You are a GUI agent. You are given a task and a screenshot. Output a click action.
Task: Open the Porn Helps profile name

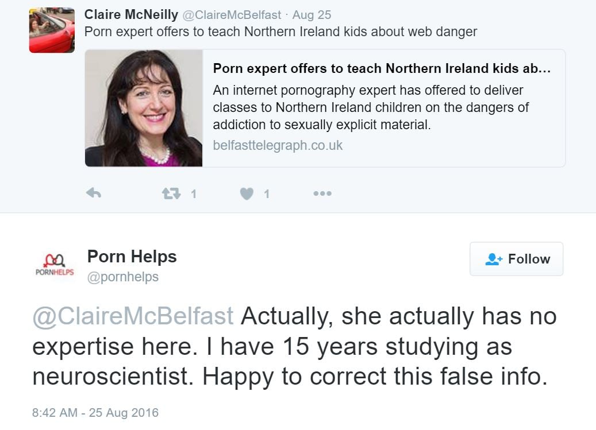(x=132, y=257)
